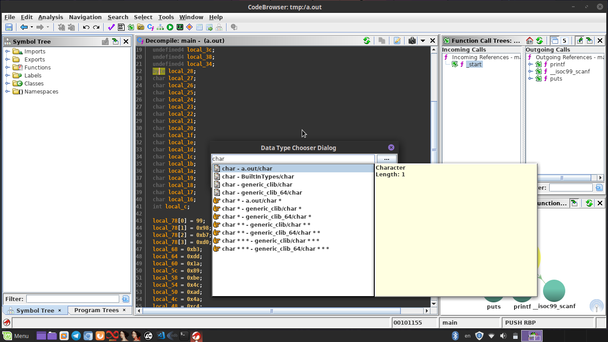Expand the printf outgoing call node
This screenshot has width=608, height=342.
531,65
